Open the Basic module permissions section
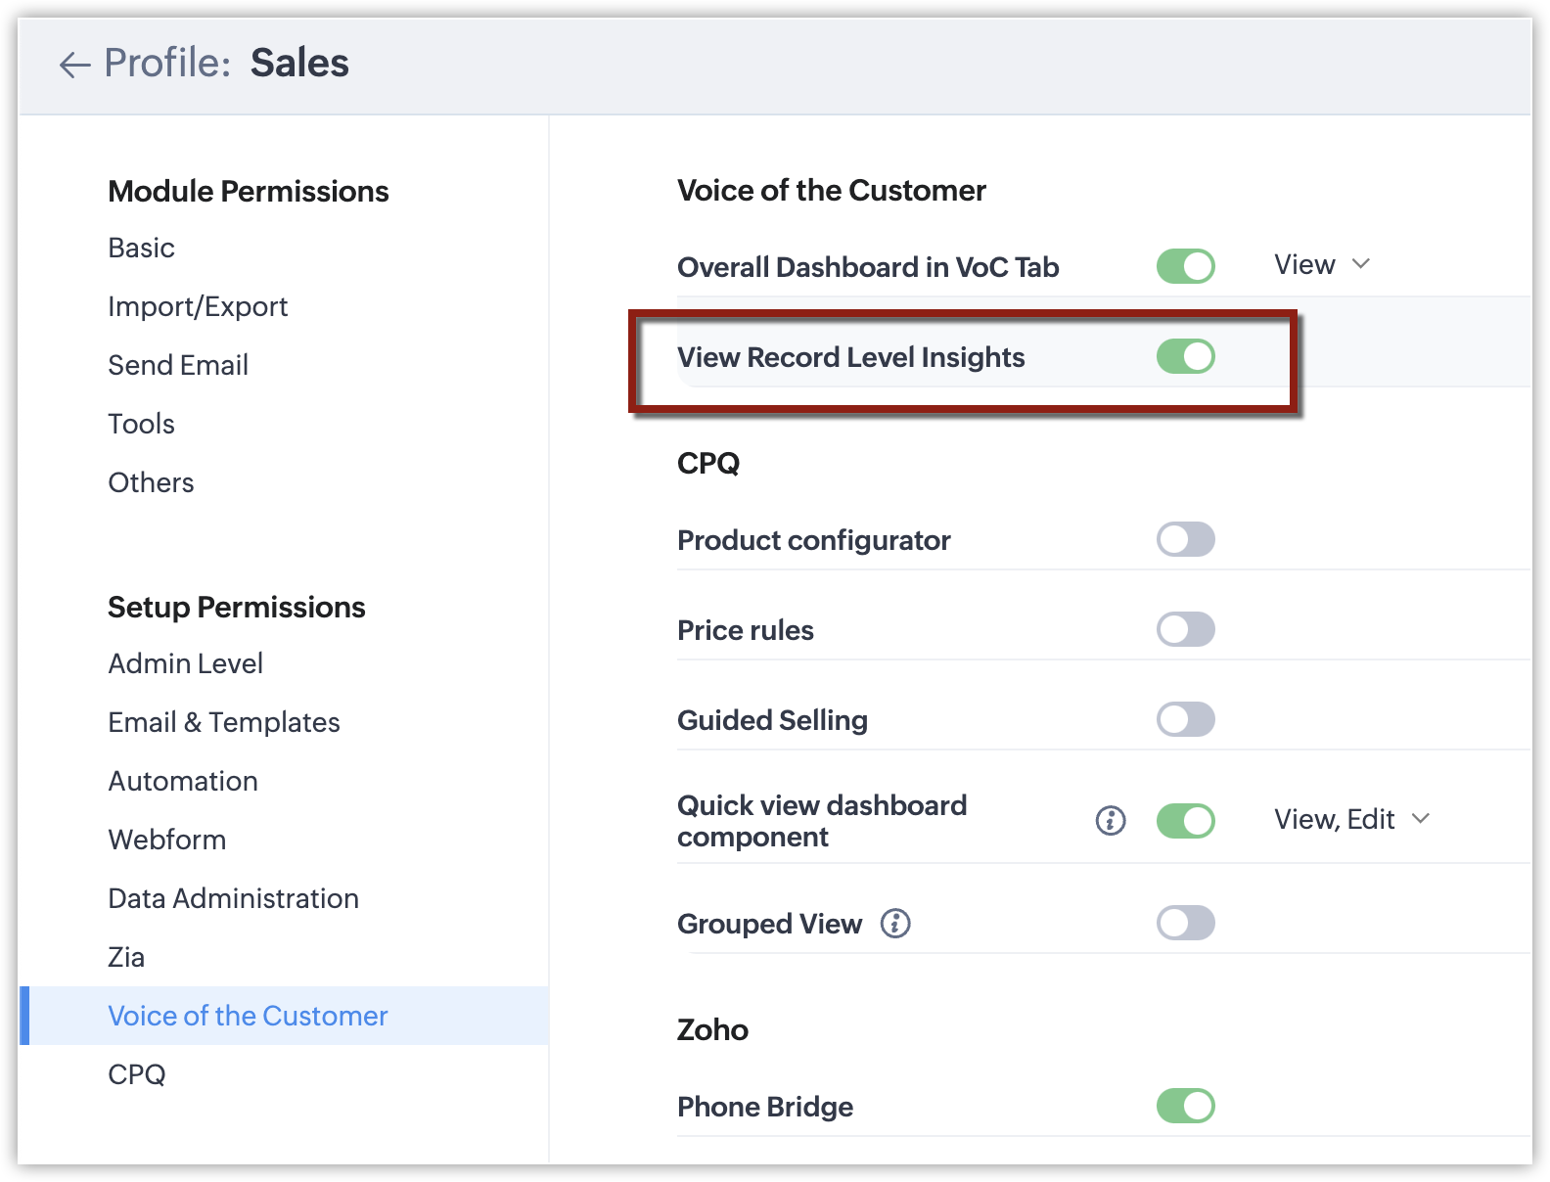1550x1182 pixels. 142,249
